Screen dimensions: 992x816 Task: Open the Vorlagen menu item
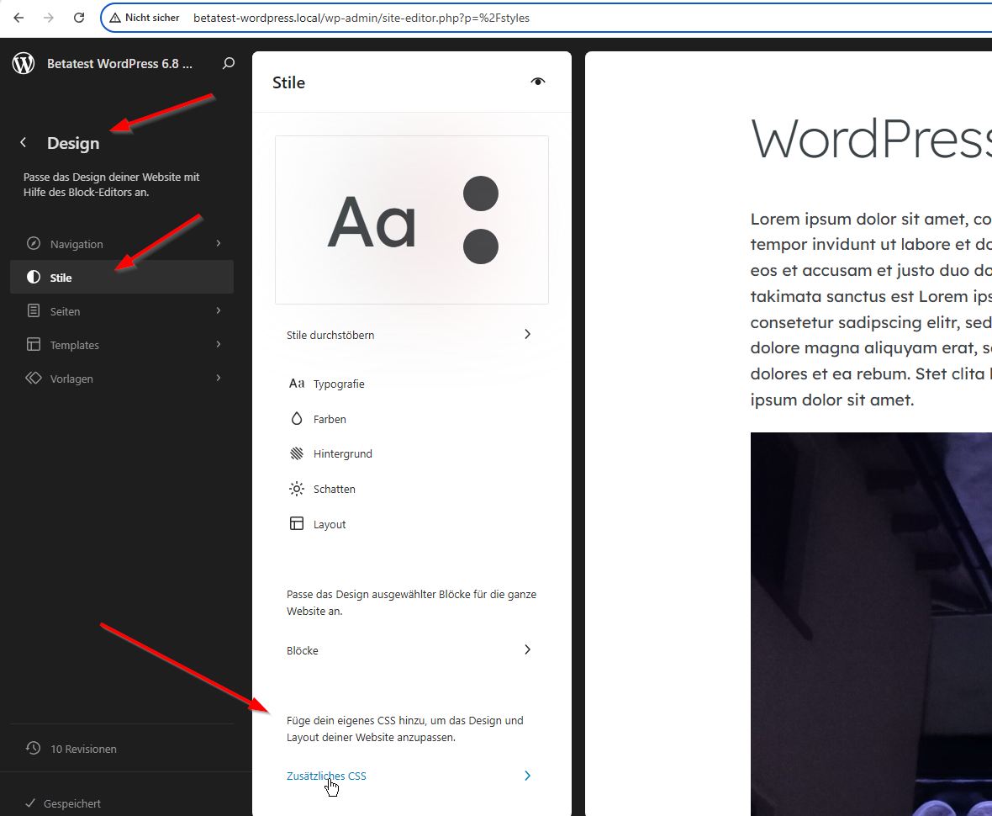point(122,378)
